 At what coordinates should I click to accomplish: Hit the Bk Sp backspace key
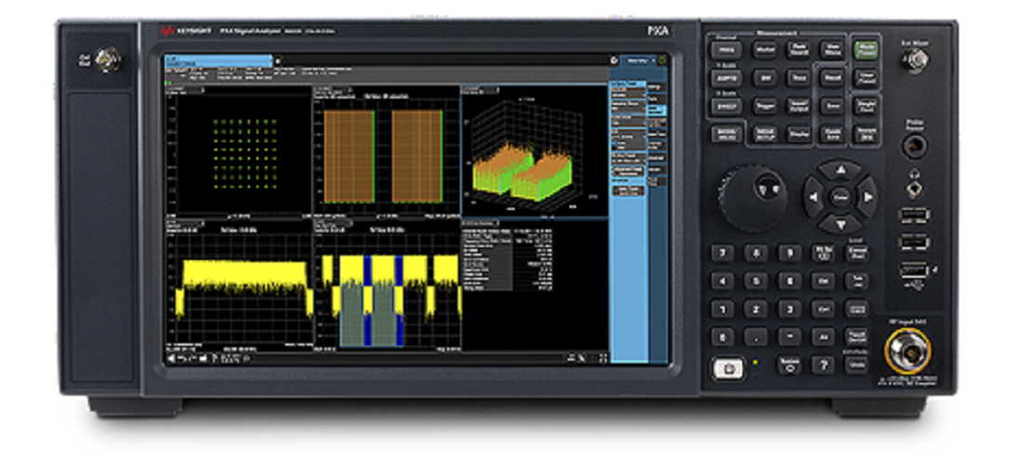pyautogui.click(x=823, y=253)
